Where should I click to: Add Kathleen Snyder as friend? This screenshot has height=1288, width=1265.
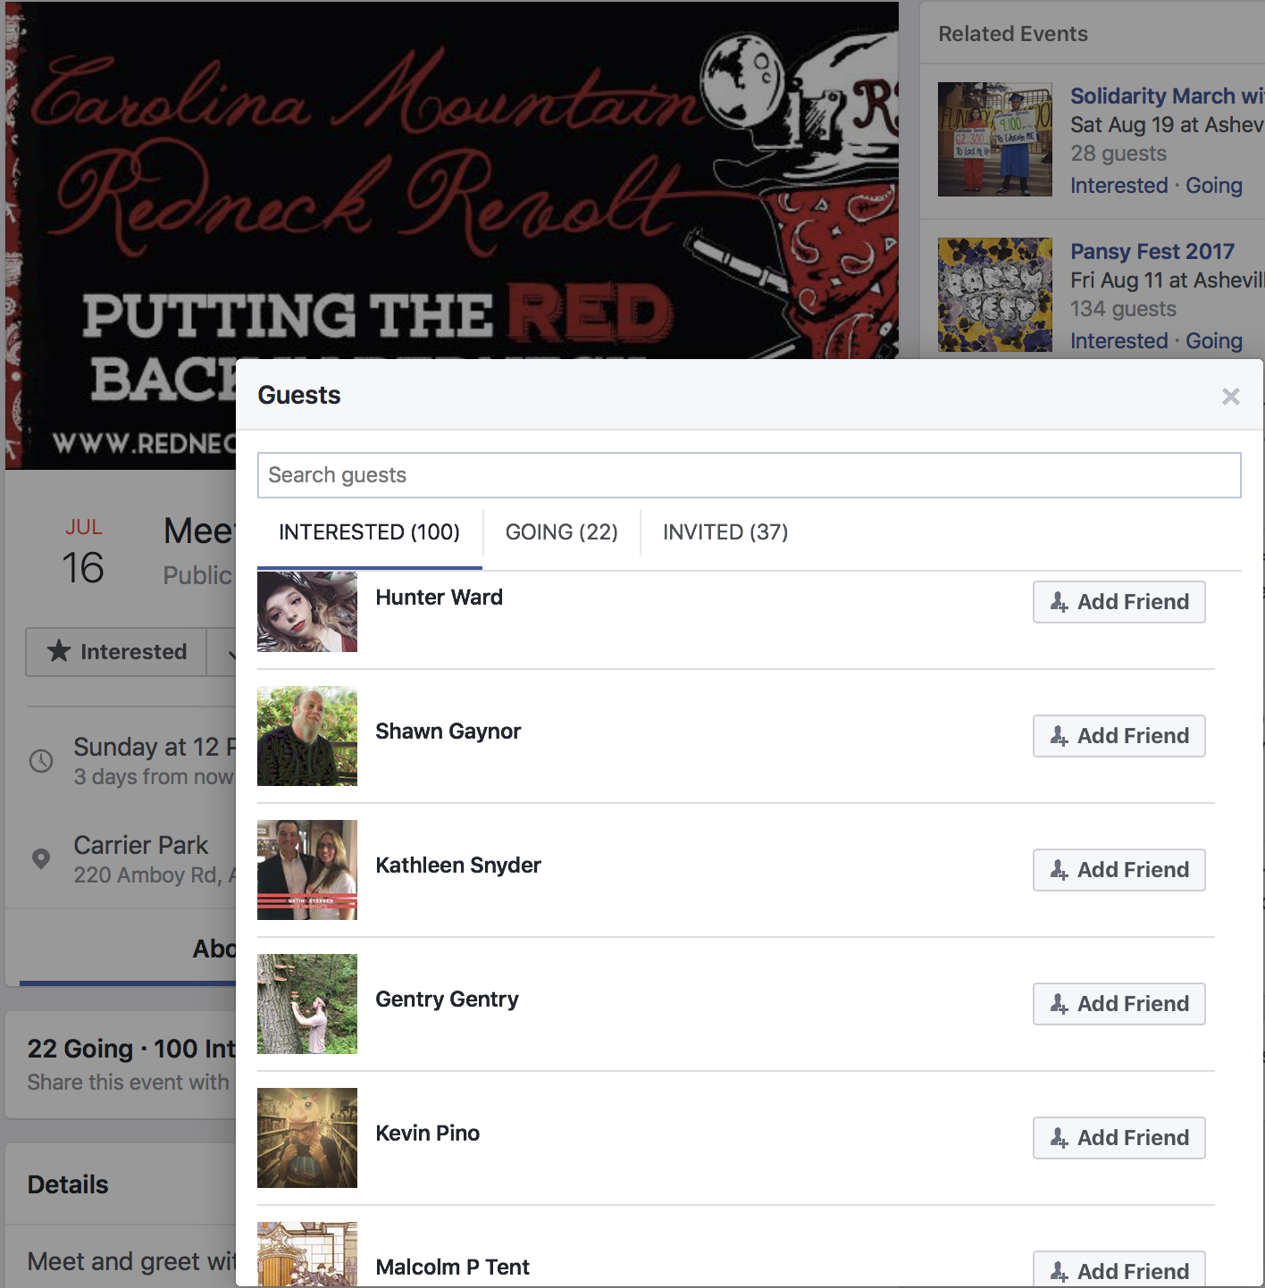(x=1118, y=870)
